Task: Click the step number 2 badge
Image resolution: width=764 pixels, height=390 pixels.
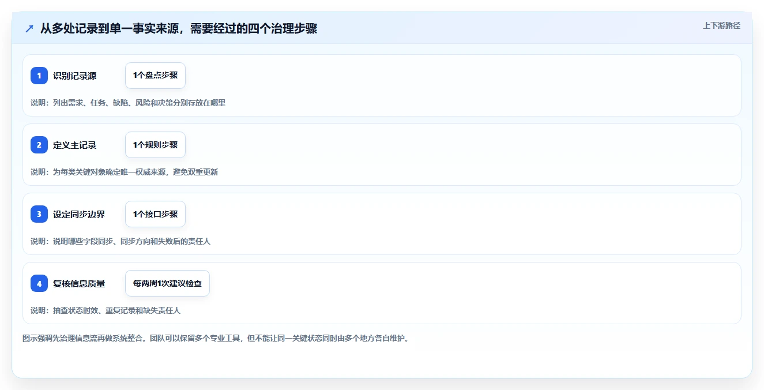Action: coord(39,145)
